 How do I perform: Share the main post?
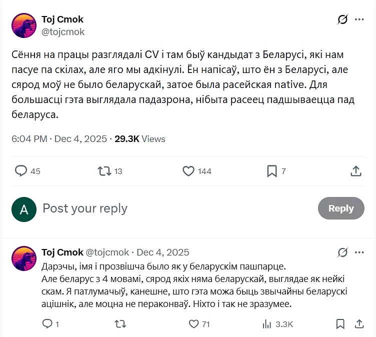pos(356,171)
